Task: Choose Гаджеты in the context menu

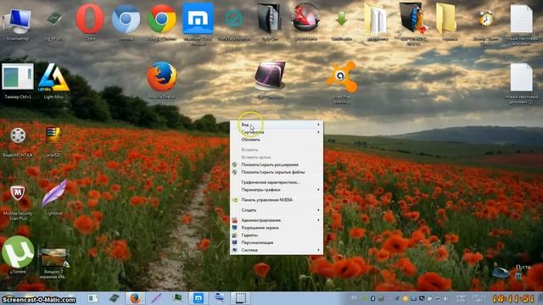Action: (x=277, y=236)
